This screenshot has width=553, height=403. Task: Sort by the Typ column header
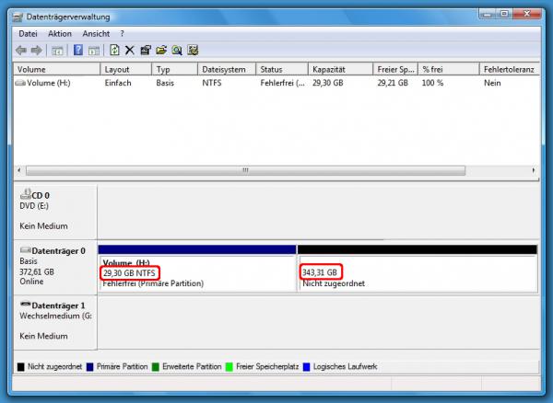coord(174,70)
